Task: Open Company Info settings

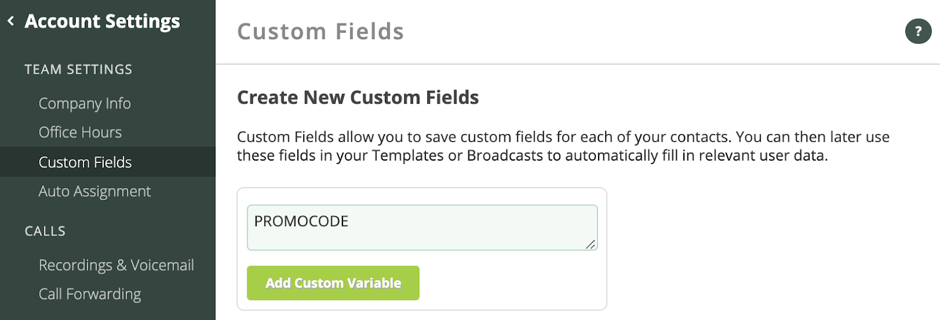Action: click(x=85, y=103)
